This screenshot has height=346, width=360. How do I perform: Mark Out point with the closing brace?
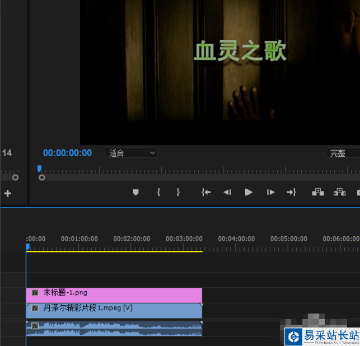pyautogui.click(x=178, y=192)
